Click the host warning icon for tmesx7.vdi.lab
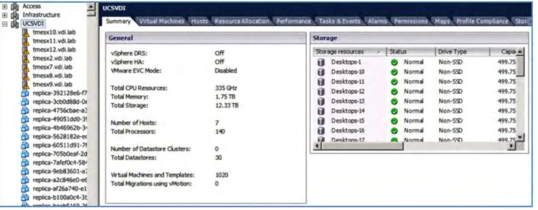538x210 pixels. [26, 67]
